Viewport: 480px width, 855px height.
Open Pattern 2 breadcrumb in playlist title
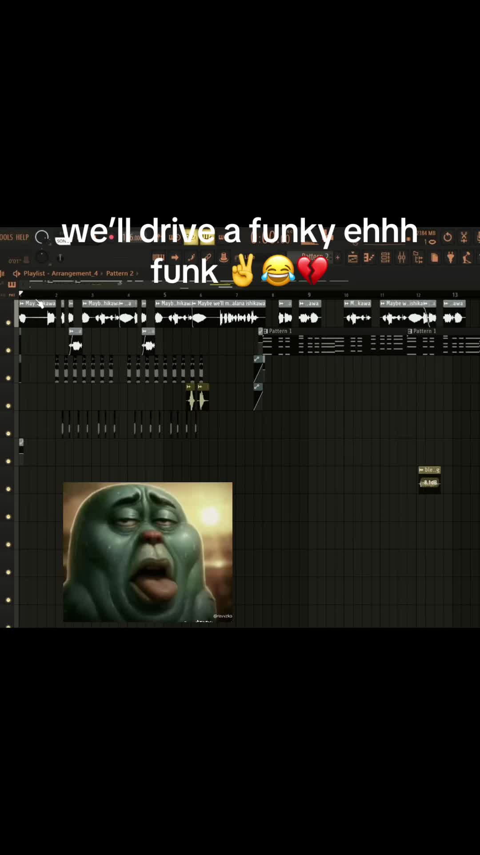(x=120, y=273)
